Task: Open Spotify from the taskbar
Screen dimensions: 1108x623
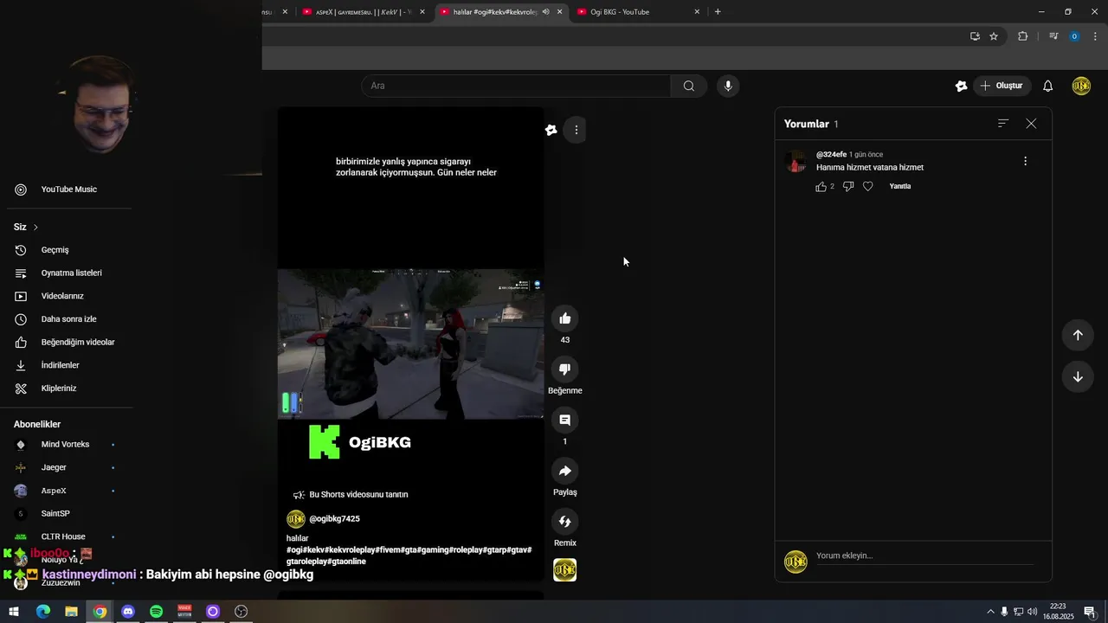Action: (156, 612)
